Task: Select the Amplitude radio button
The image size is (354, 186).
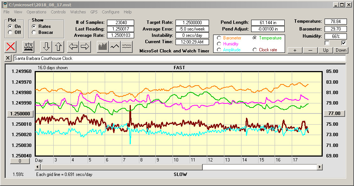Action: [219, 50]
